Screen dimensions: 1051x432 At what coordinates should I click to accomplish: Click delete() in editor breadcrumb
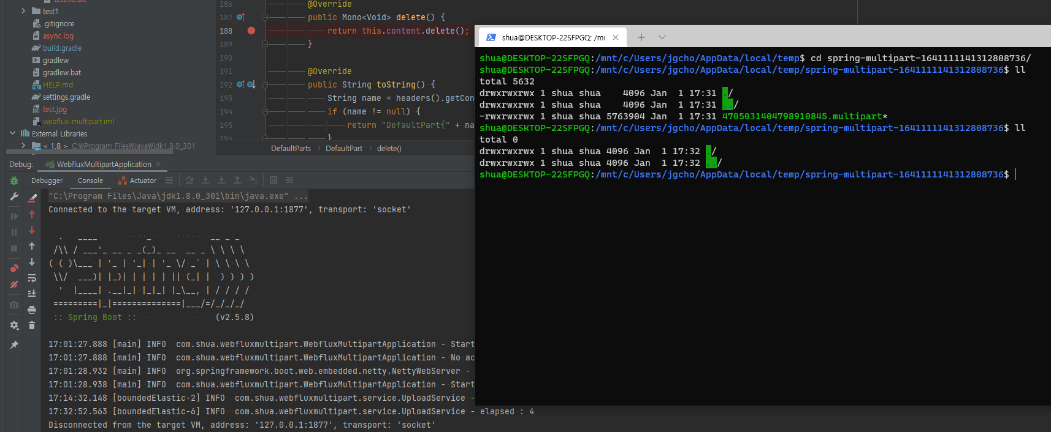[x=389, y=149]
